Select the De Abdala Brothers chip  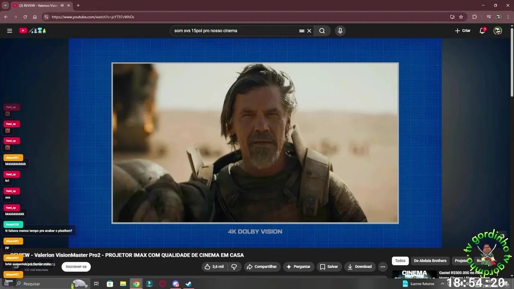pos(430,261)
